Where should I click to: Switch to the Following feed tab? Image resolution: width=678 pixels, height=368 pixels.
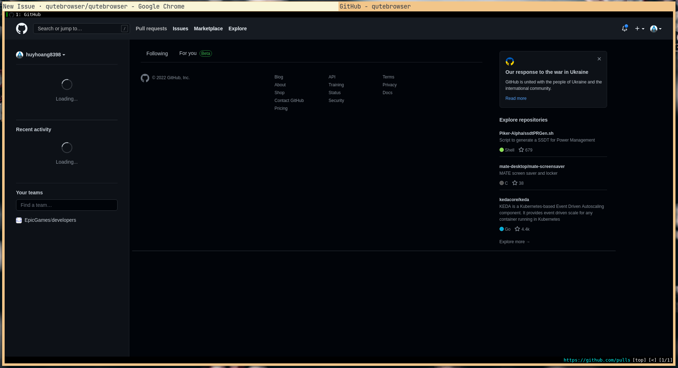157,53
